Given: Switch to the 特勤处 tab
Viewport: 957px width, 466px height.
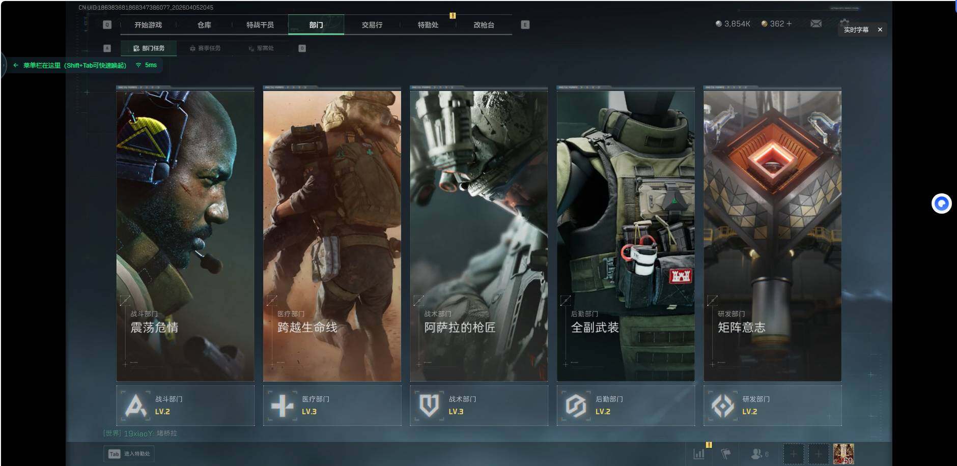Looking at the screenshot, I should [428, 25].
